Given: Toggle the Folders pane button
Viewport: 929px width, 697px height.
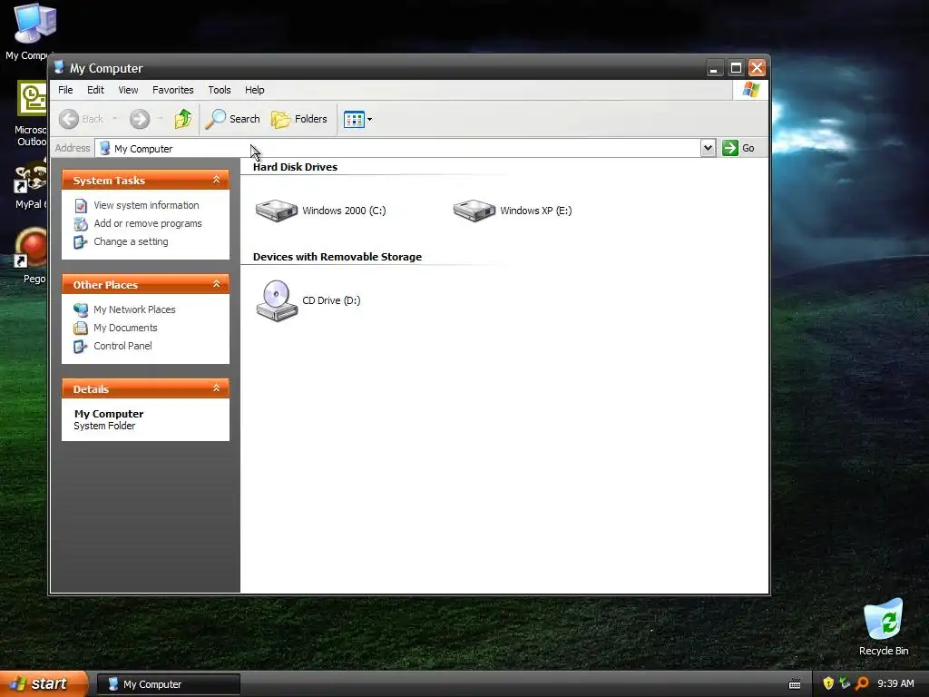Looking at the screenshot, I should 299,119.
